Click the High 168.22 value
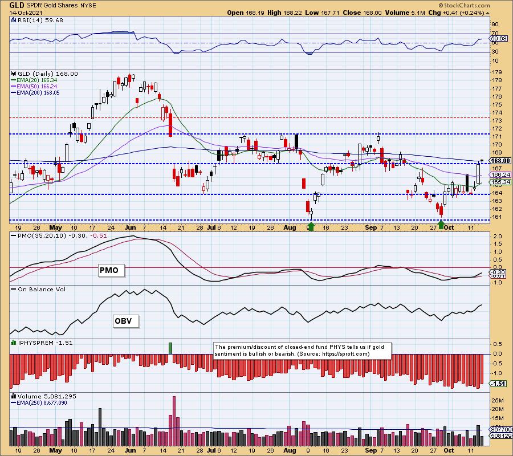The image size is (513, 456). click(x=284, y=13)
